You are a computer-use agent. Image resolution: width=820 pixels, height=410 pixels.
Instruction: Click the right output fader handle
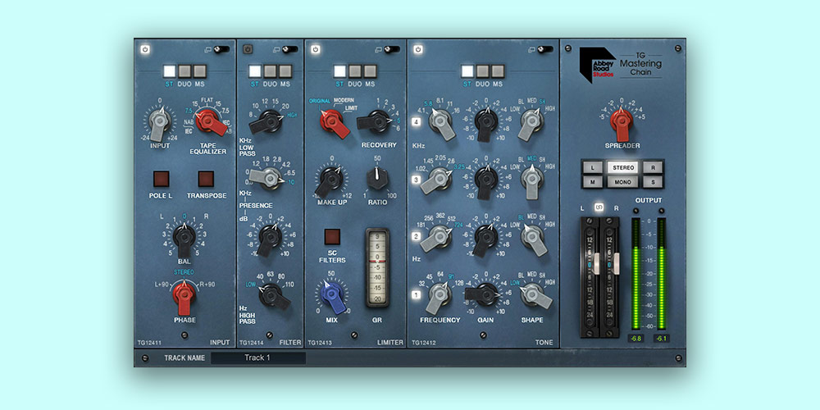click(x=616, y=264)
